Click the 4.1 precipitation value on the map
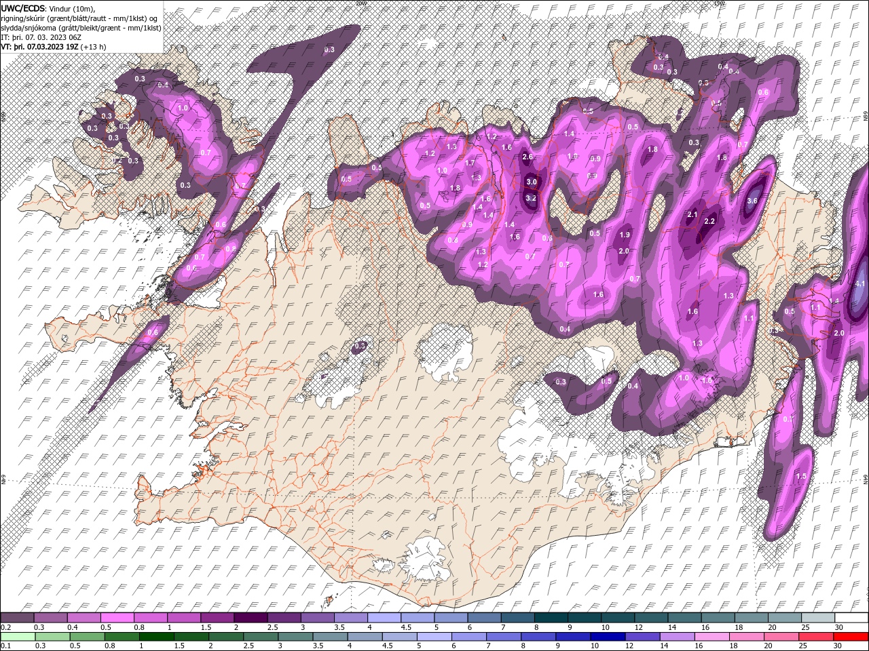This screenshot has width=869, height=651. click(860, 283)
